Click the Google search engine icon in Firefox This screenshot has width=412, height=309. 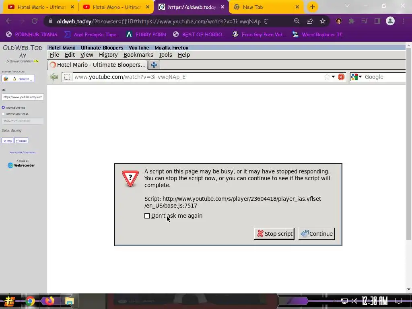point(354,77)
